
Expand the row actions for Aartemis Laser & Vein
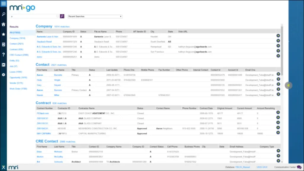tap(278, 36)
